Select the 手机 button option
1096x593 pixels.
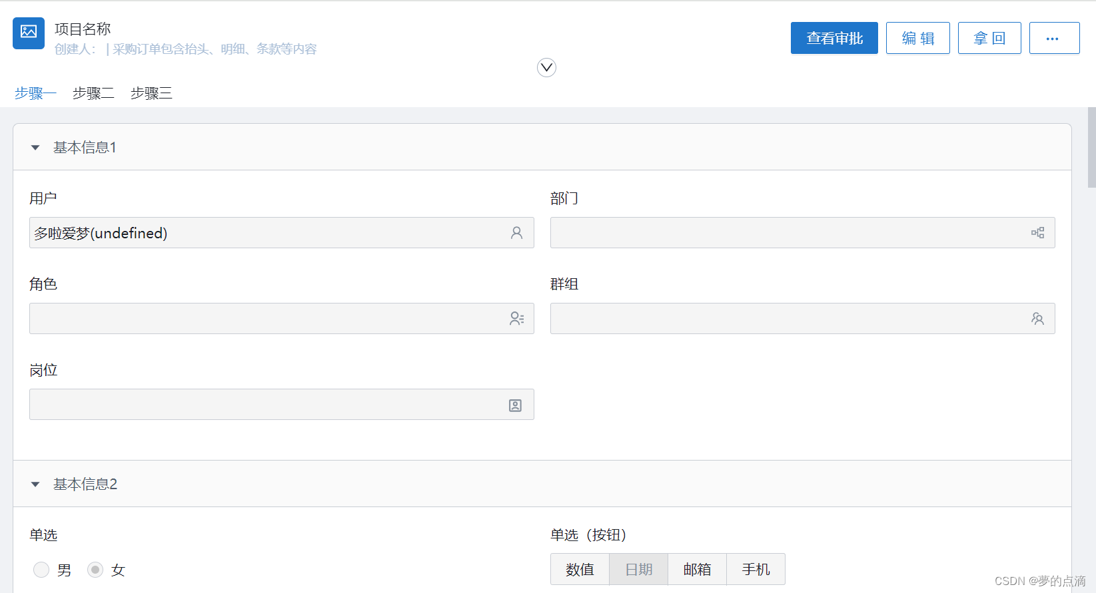pos(756,569)
